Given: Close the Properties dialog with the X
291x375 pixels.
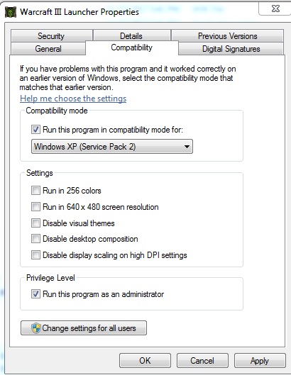Looking at the screenshot, I should pos(275,9).
